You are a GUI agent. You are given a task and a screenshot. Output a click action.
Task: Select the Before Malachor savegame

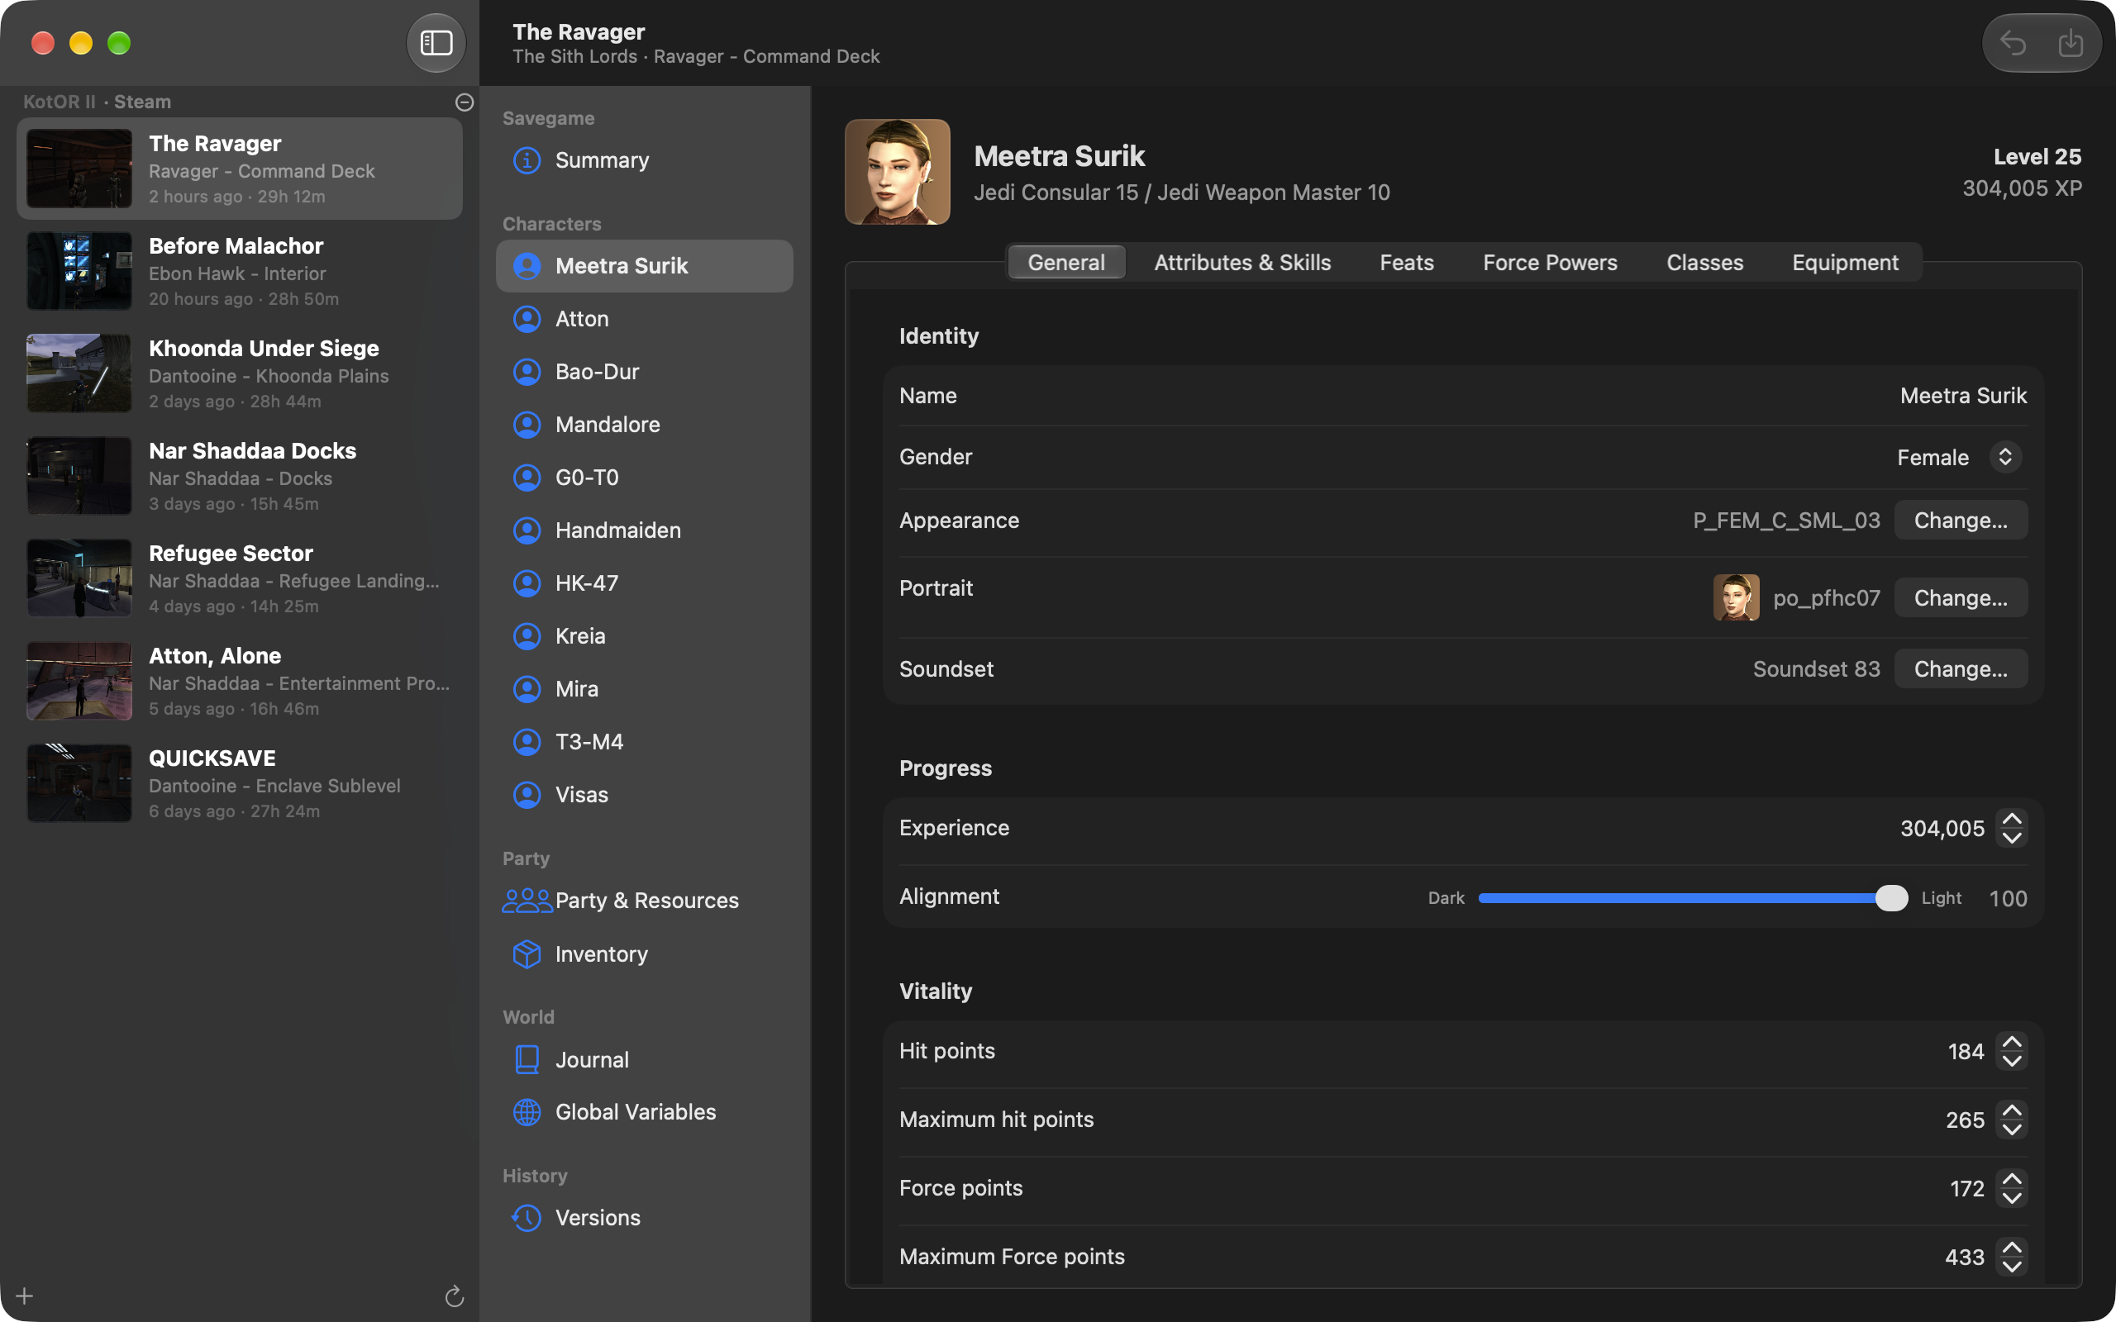click(x=240, y=271)
